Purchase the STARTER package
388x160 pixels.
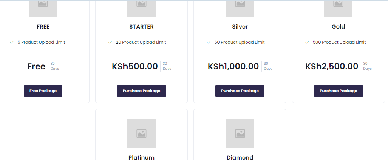141,91
